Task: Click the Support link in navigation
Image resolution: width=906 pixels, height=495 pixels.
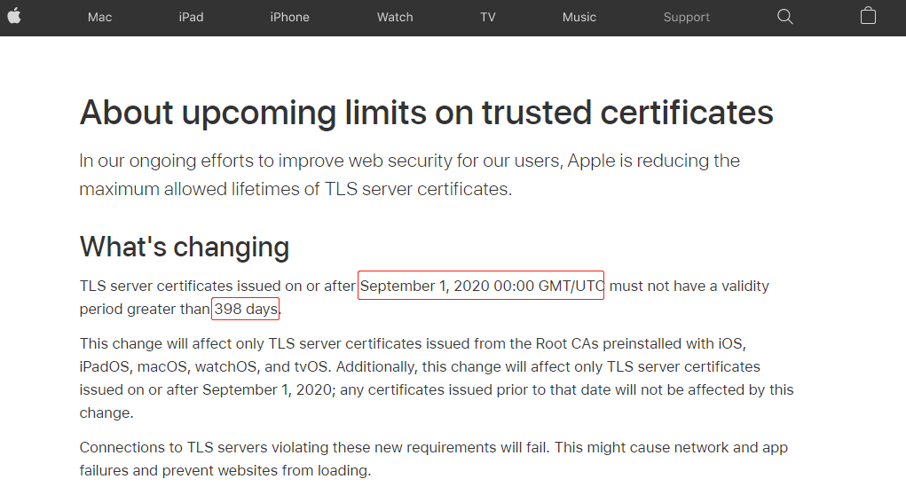Action: click(x=686, y=17)
